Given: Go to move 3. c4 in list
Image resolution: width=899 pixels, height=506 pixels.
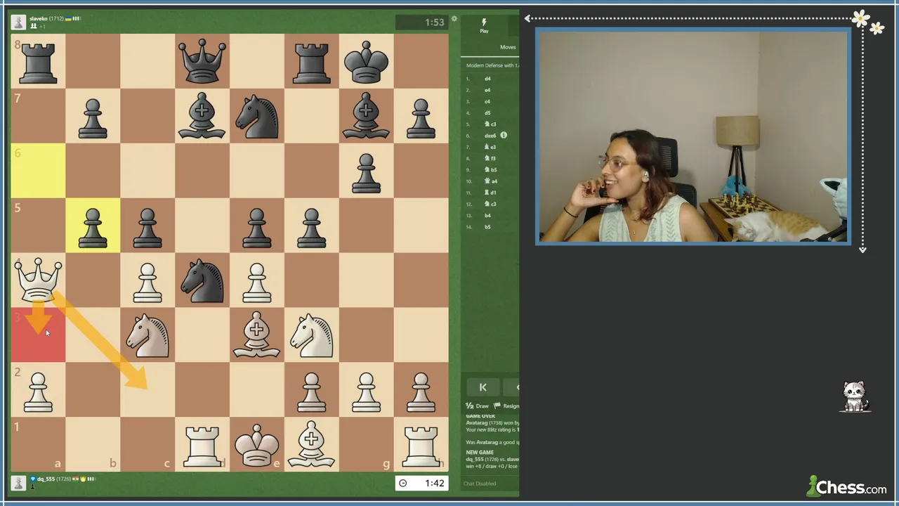Looking at the screenshot, I should click(x=487, y=101).
